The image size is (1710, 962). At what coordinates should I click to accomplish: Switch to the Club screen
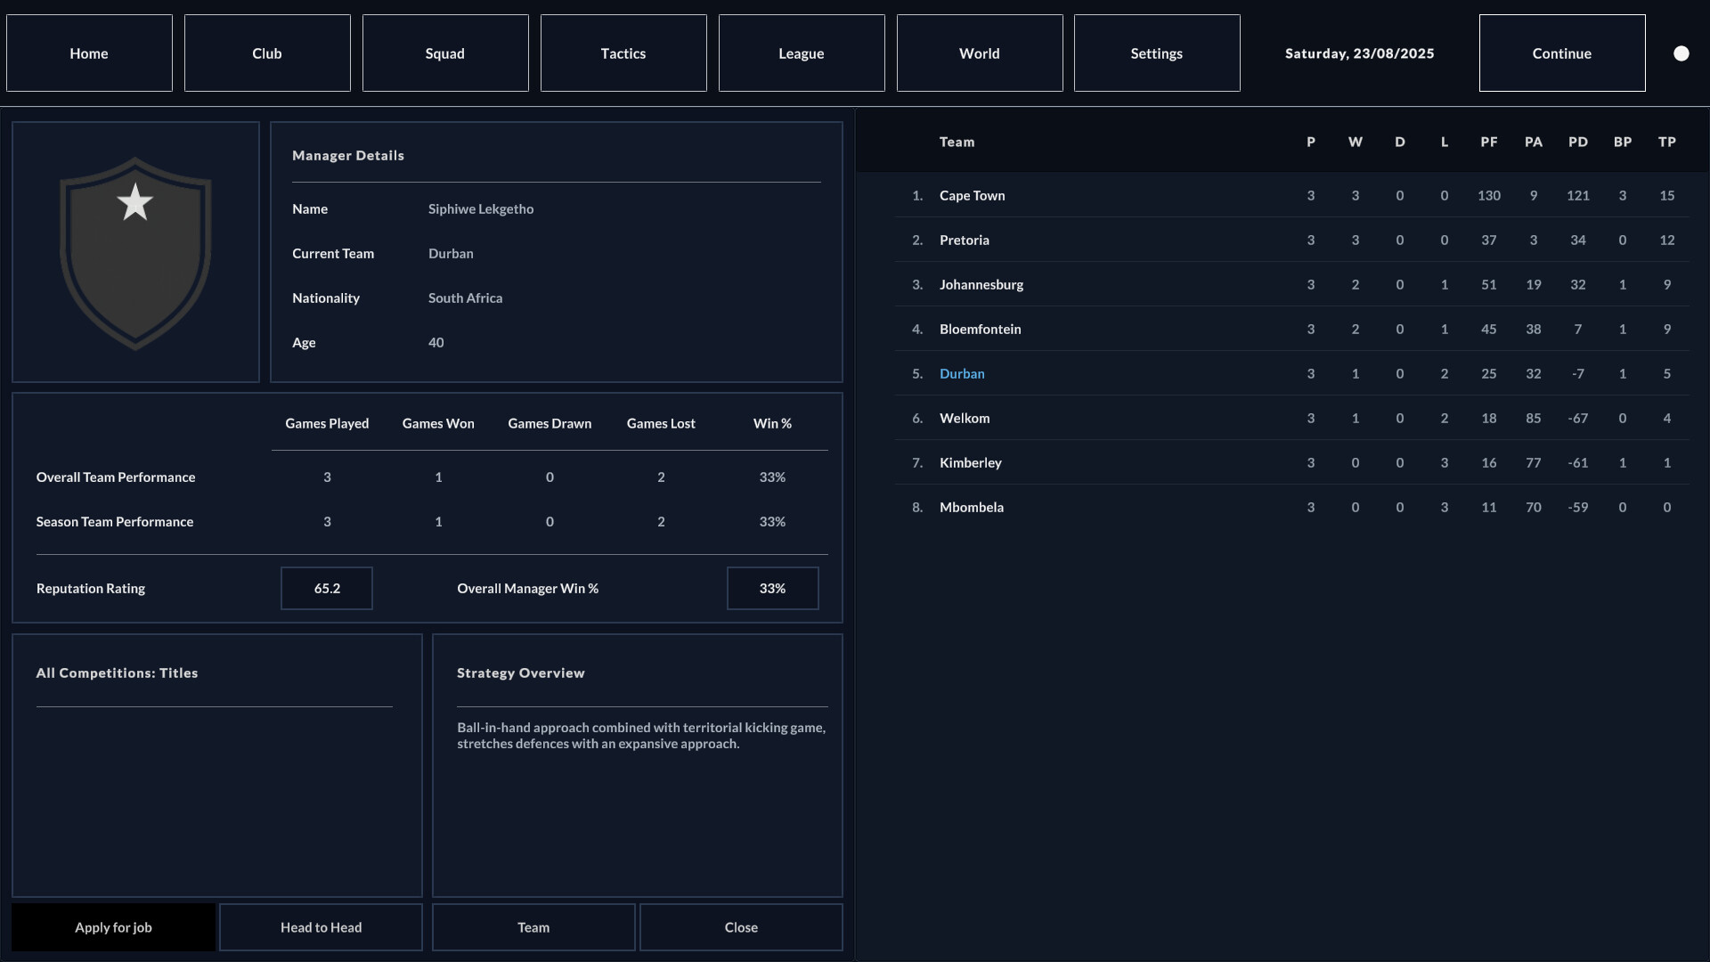coord(266,53)
